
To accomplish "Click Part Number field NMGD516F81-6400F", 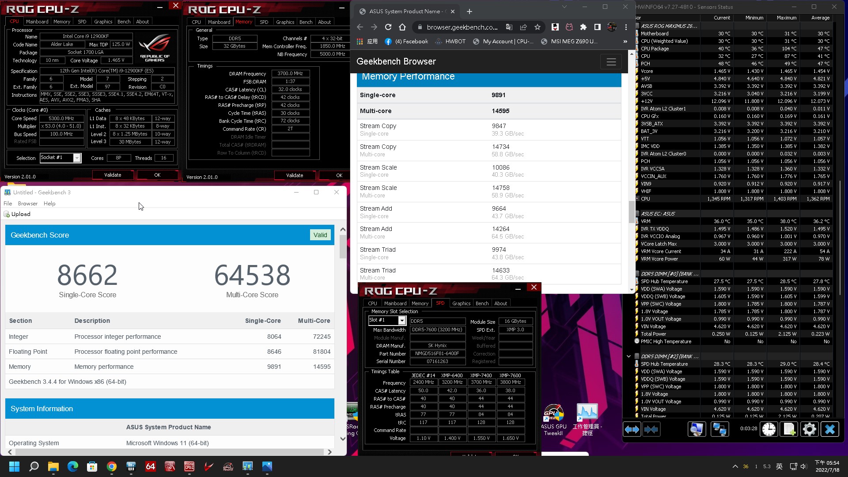I will tap(437, 353).
